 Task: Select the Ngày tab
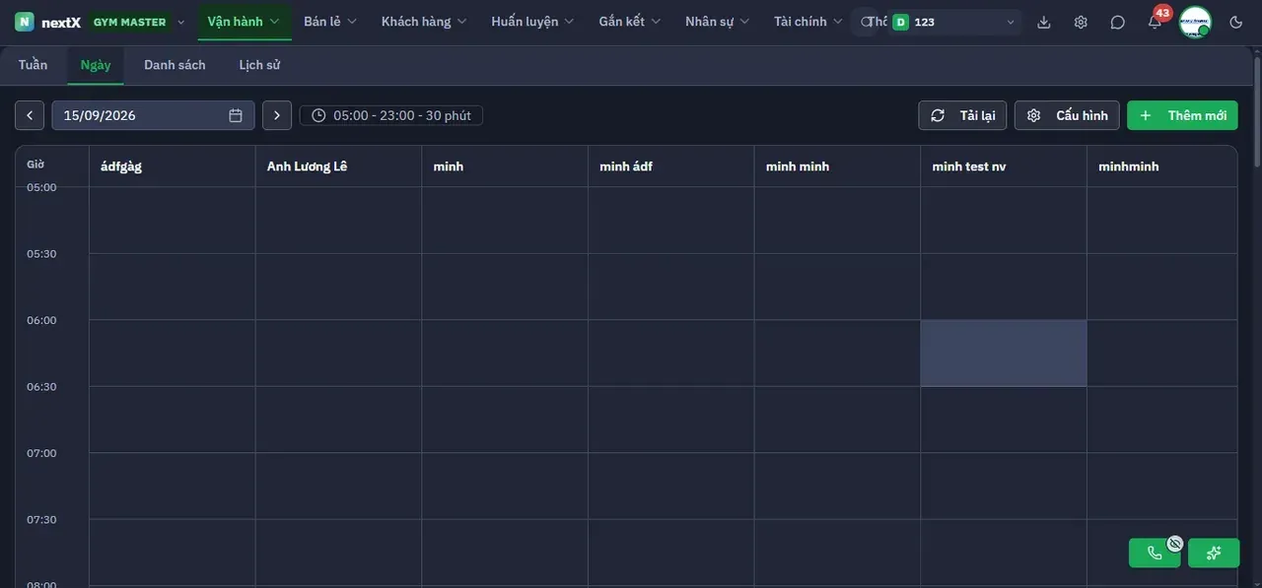tap(96, 65)
